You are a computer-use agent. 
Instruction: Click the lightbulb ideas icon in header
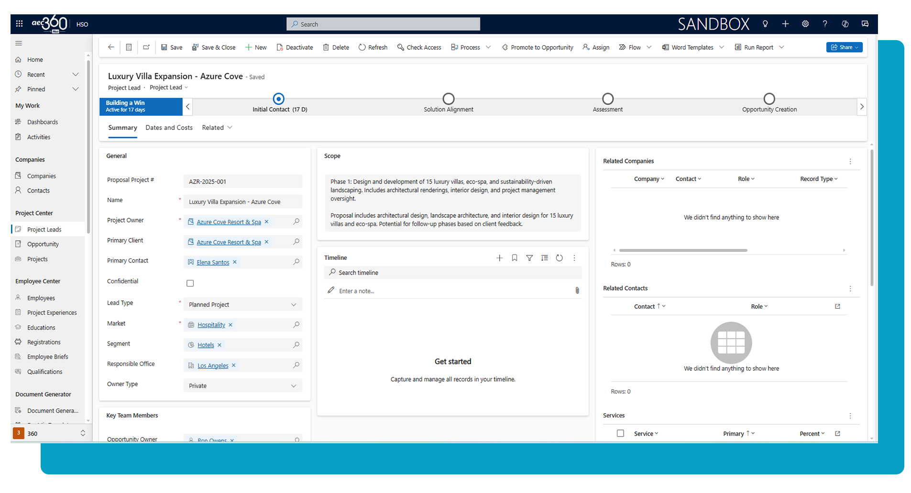765,24
